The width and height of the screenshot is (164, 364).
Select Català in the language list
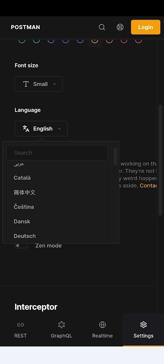[x=22, y=178]
